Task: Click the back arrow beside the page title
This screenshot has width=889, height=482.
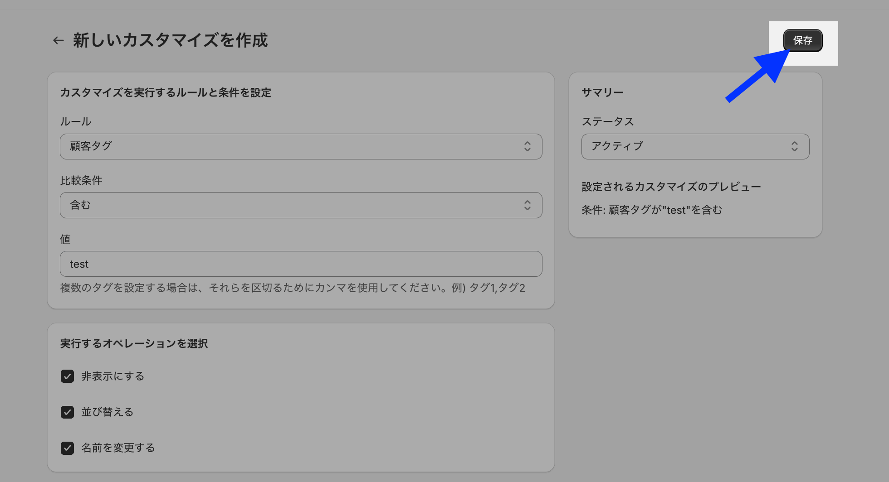Action: (58, 40)
